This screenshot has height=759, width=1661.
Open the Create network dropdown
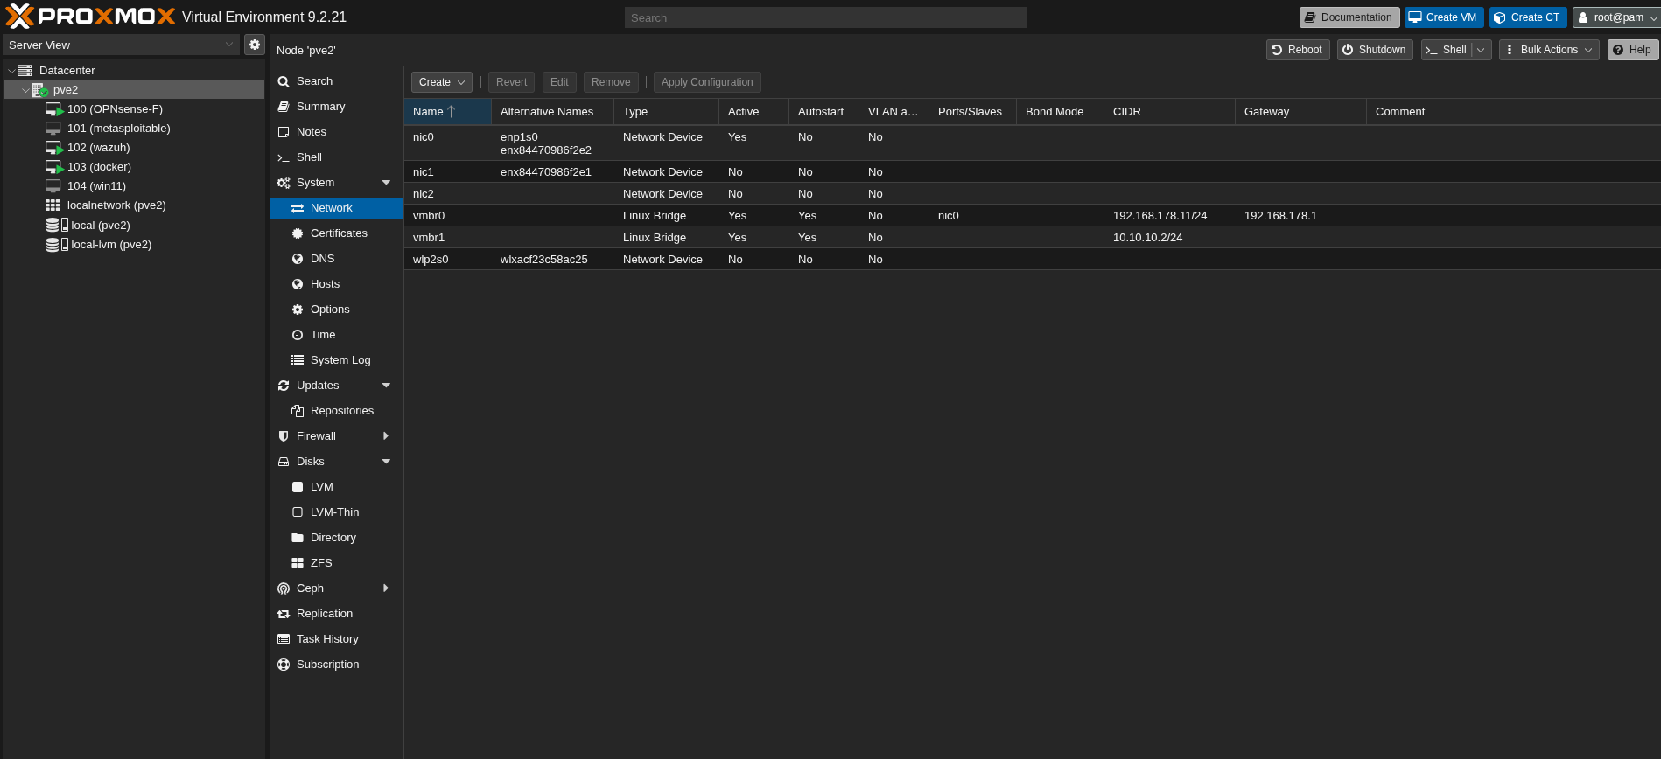pyautogui.click(x=442, y=82)
